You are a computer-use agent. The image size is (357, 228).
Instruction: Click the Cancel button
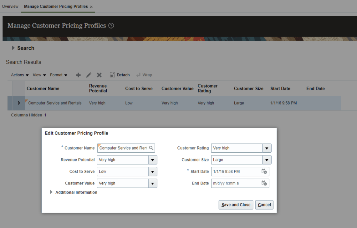pyautogui.click(x=264, y=205)
